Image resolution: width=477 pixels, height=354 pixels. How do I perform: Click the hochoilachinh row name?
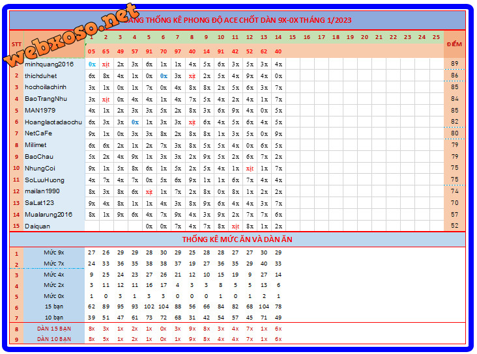(x=46, y=87)
